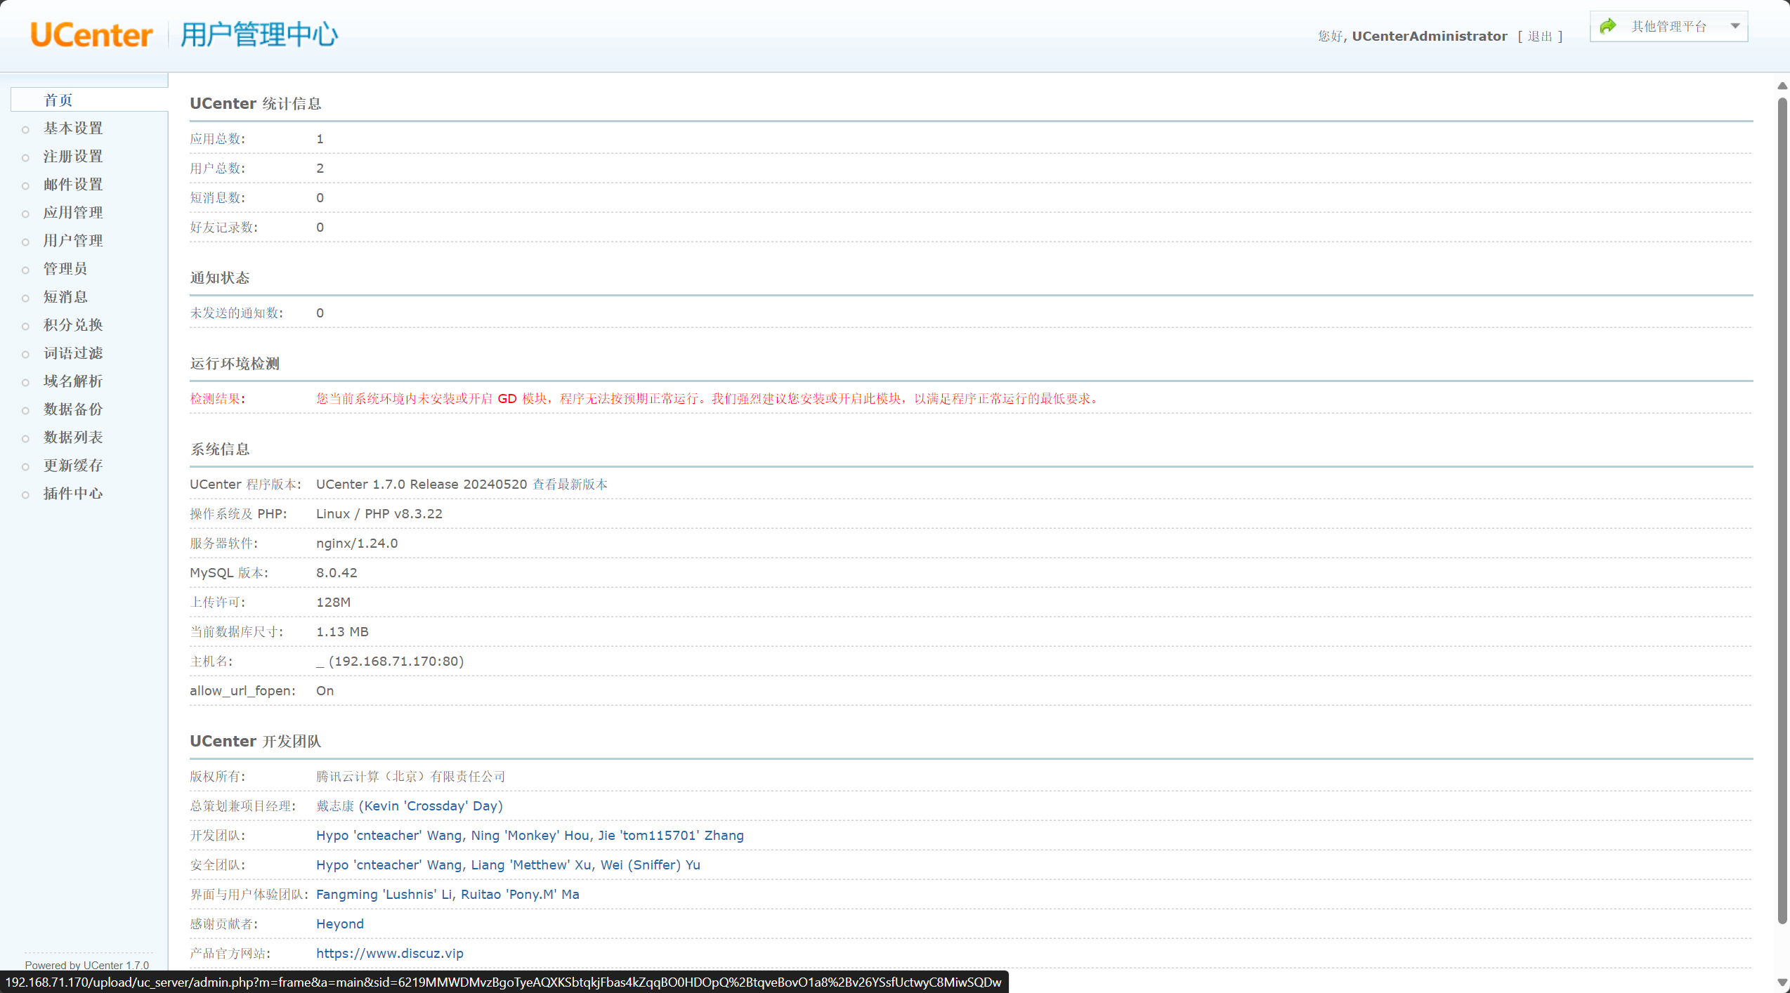
Task: Open 数据列表 menu item
Action: point(73,438)
